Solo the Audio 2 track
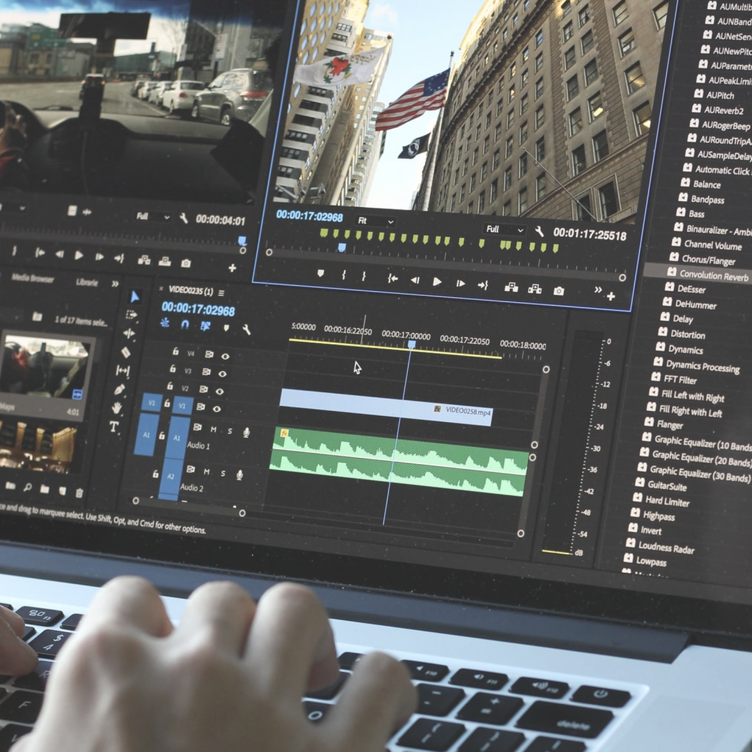This screenshot has height=752, width=752. (223, 474)
